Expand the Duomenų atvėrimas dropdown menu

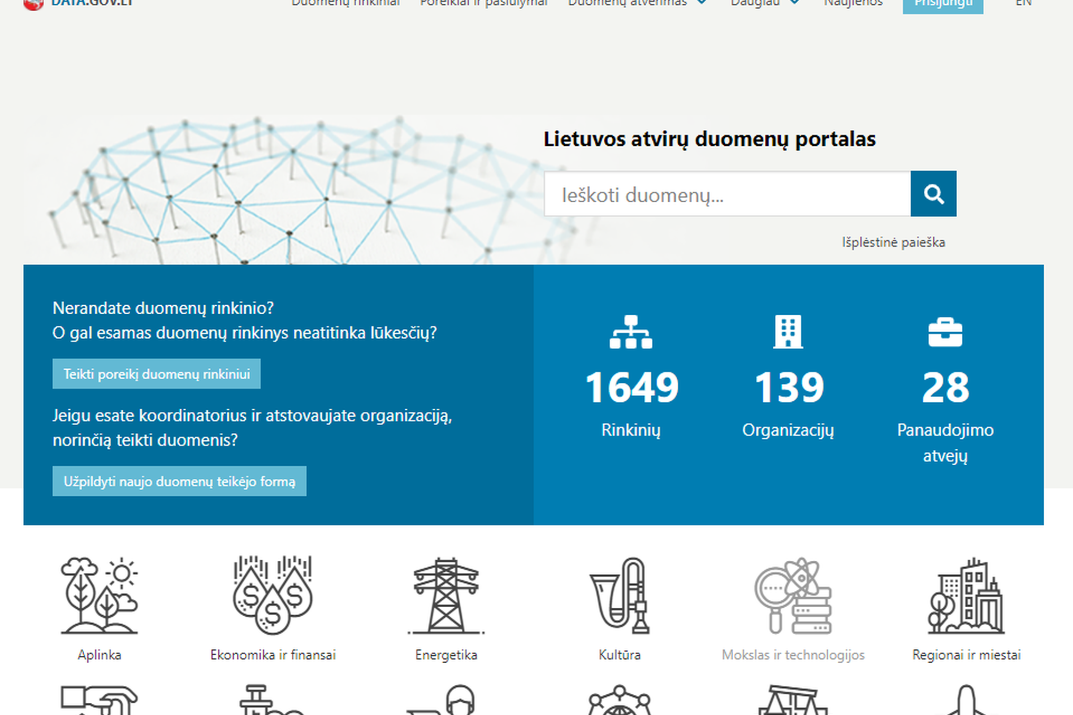click(x=637, y=3)
